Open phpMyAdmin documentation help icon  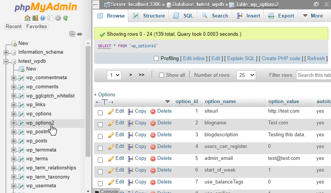click(43, 18)
